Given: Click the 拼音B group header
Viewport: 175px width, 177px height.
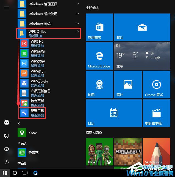Looking at the screenshot, I should pyautogui.click(x=22, y=163).
